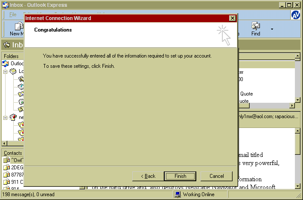Click the Outlook Express title bar icon
Screen dimensions: 303x200
tap(6, 5)
